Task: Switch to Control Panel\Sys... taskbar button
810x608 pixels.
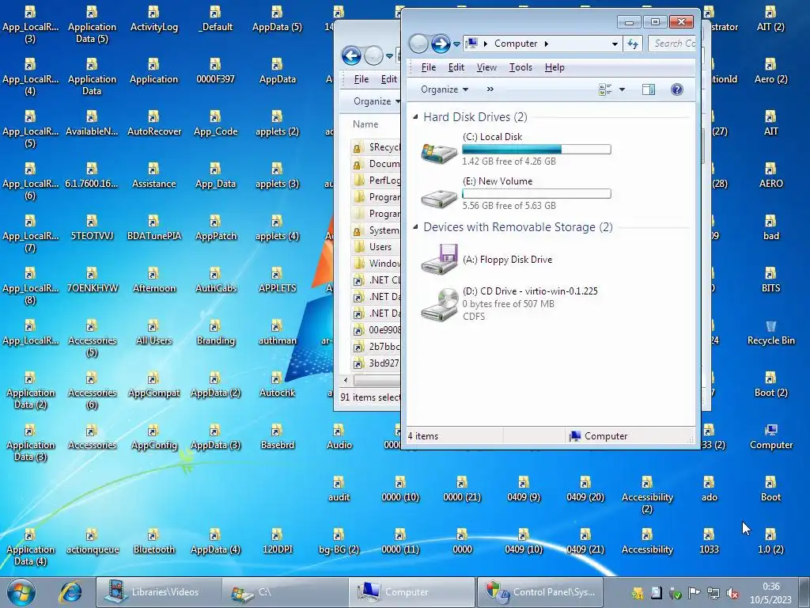Action: [539, 592]
